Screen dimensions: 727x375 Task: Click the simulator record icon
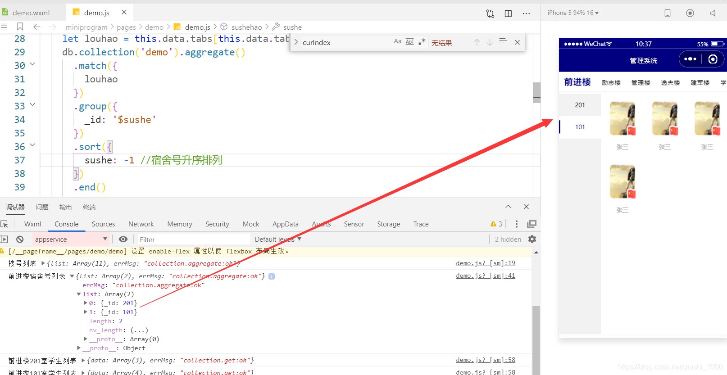tap(690, 13)
